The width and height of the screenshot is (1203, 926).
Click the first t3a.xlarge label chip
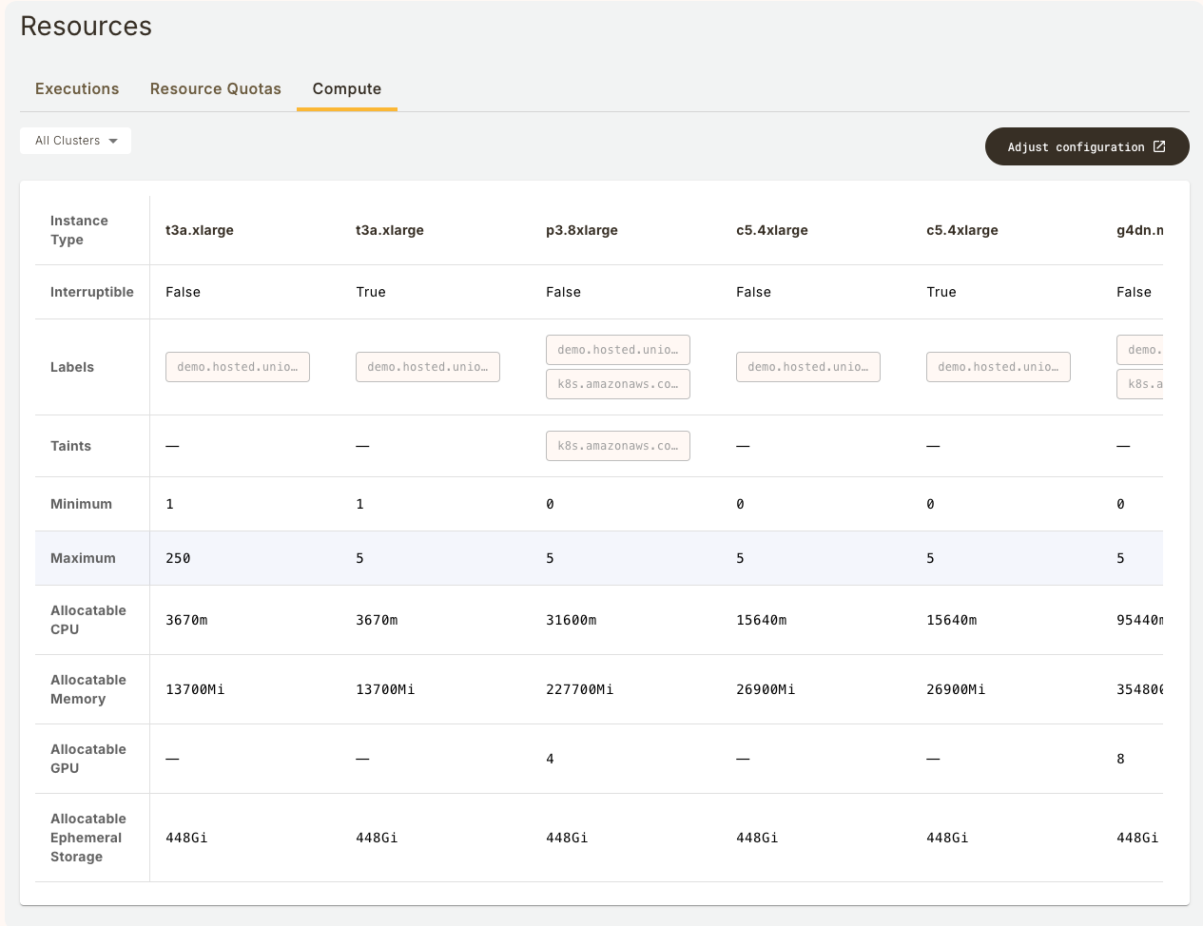pos(237,367)
